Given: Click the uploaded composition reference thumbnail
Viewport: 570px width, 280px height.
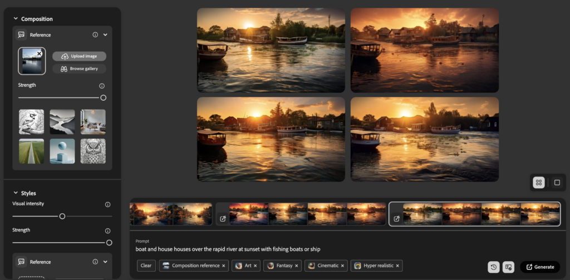Looking at the screenshot, I should pyautogui.click(x=32, y=62).
